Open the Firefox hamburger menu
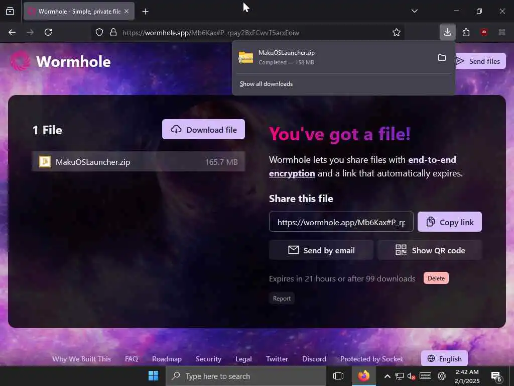514x386 pixels. (502, 32)
